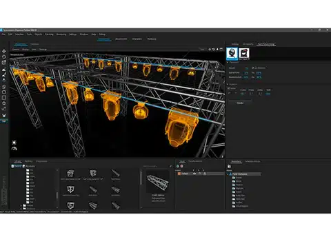Click the icon under Repository tab
Viewport: 331px width, 248px height.
[229, 166]
